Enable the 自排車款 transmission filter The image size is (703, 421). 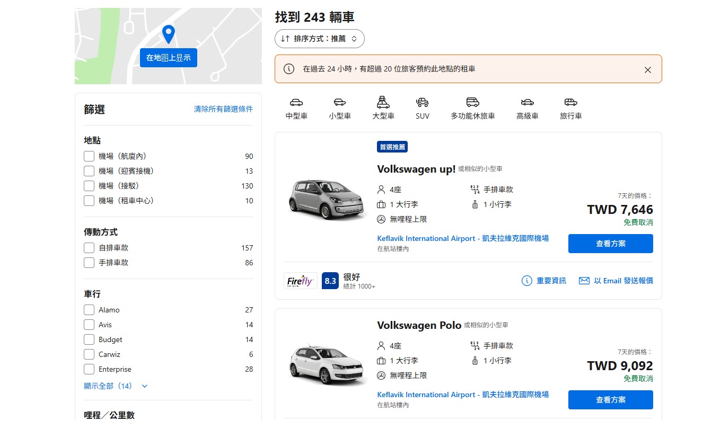coord(89,247)
